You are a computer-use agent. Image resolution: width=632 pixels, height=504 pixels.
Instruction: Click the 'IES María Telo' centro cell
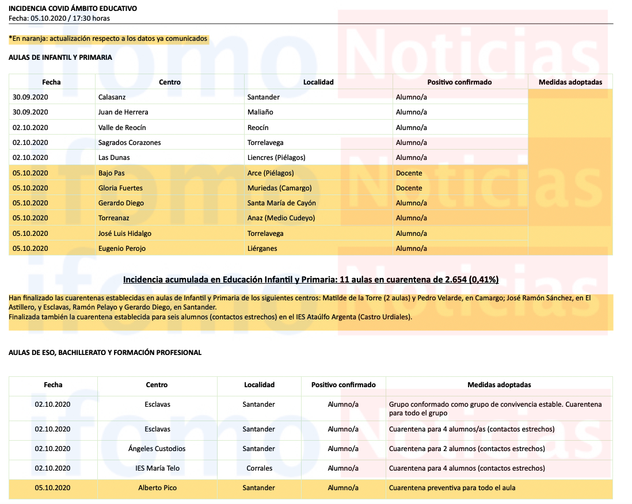[157, 468]
